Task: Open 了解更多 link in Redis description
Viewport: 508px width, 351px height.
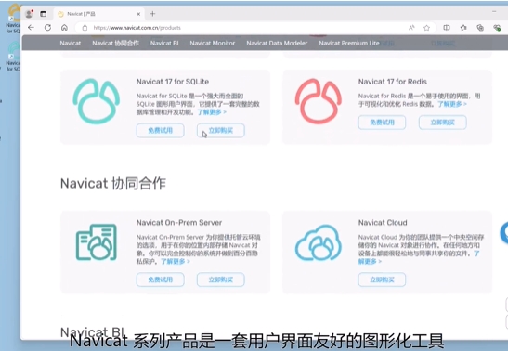Action: click(x=452, y=104)
